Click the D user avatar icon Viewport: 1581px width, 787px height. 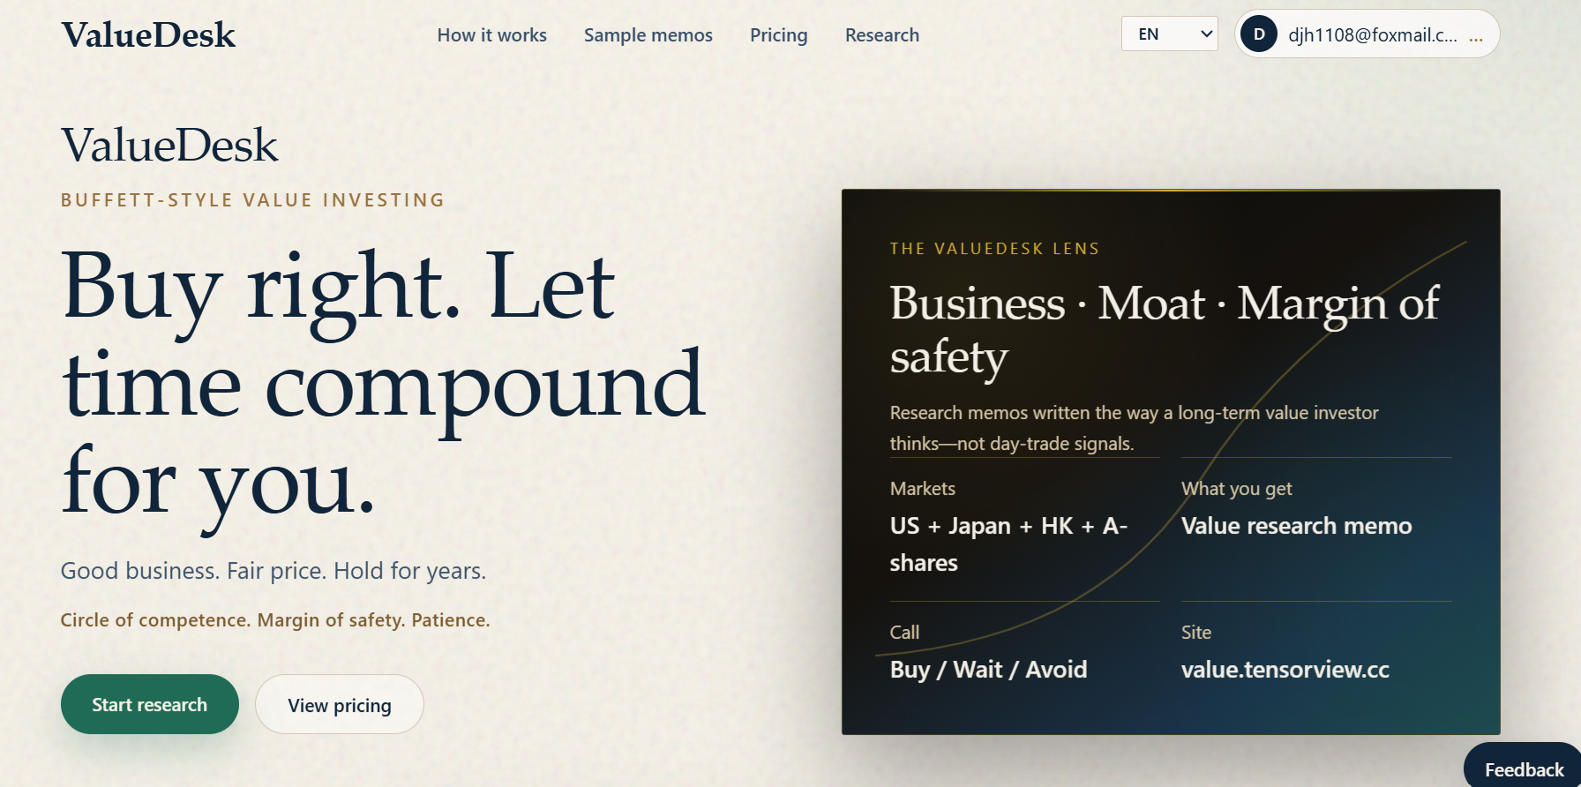pos(1259,34)
